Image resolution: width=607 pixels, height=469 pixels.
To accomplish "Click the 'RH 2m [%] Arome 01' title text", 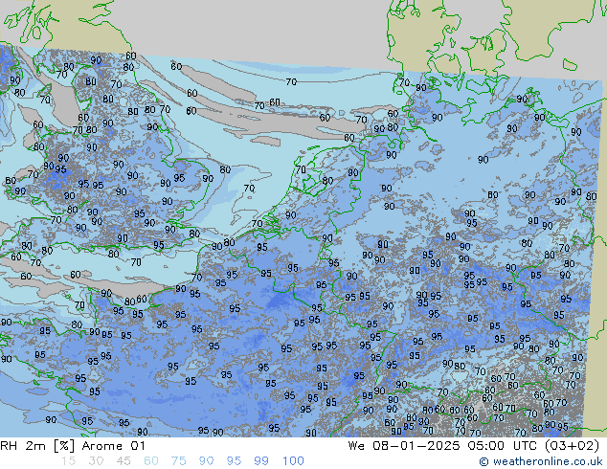I will pos(73,446).
